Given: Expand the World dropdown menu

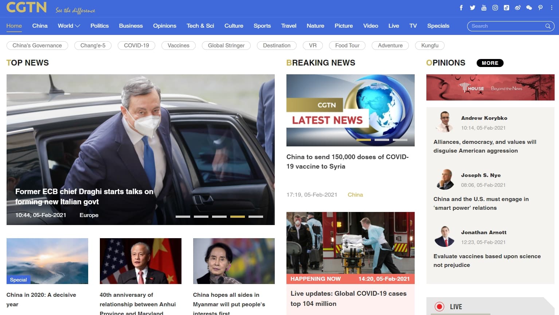Looking at the screenshot, I should (x=69, y=26).
